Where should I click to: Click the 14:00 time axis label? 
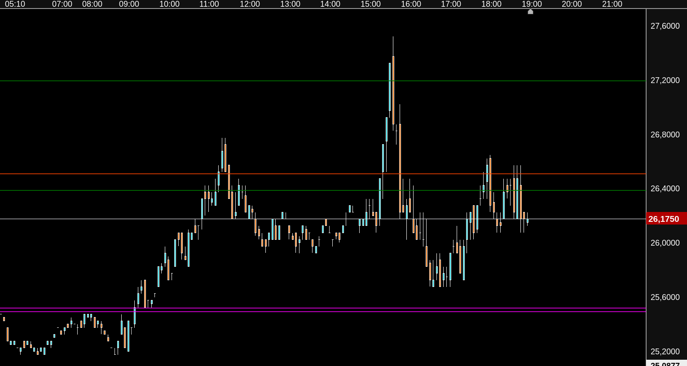330,4
